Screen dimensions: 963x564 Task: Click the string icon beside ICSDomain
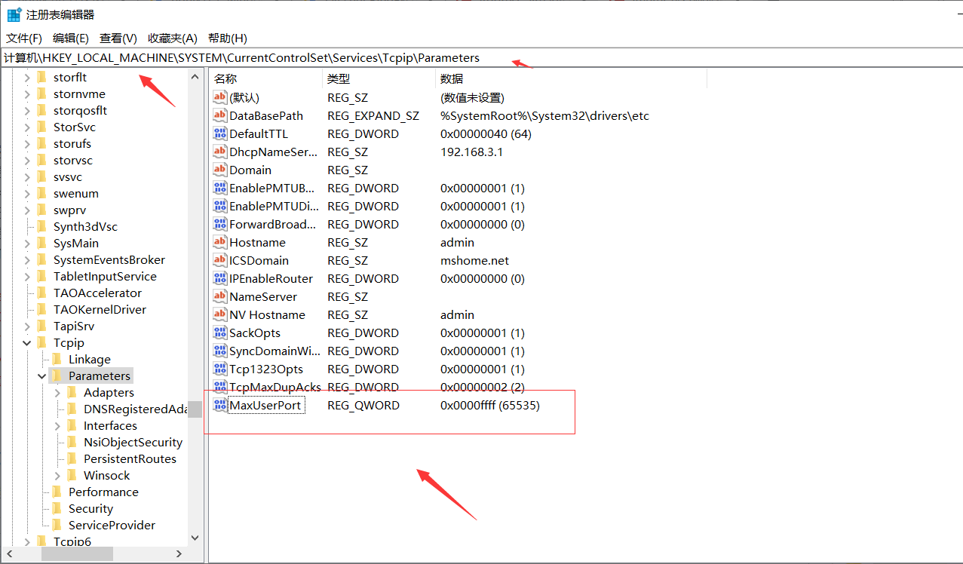tap(219, 260)
